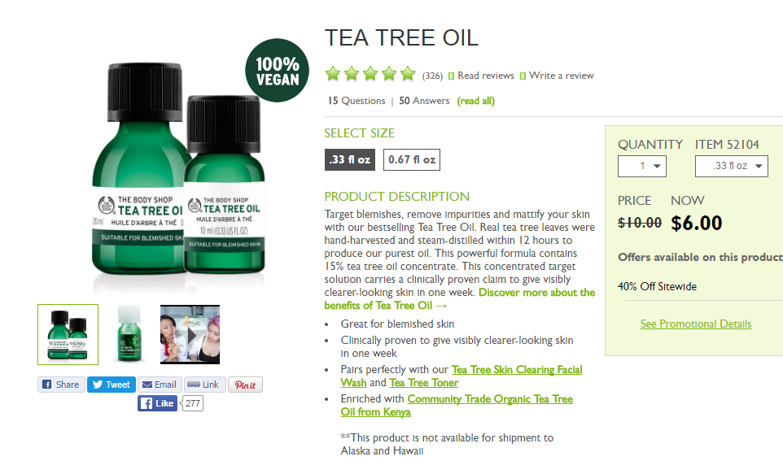Email the product to a friend
The image size is (783, 474).
click(x=160, y=385)
